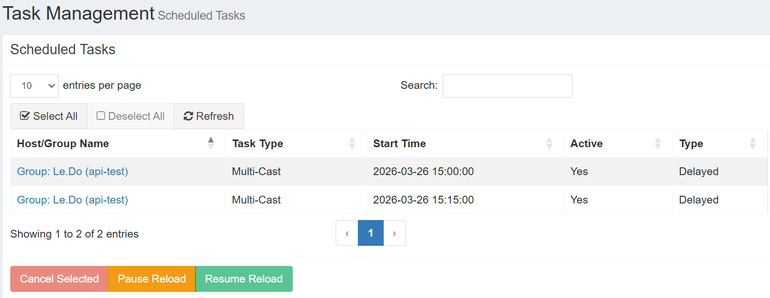Click the sort arrows on the Active column
Viewport: 770px width, 298px height.
coord(658,143)
